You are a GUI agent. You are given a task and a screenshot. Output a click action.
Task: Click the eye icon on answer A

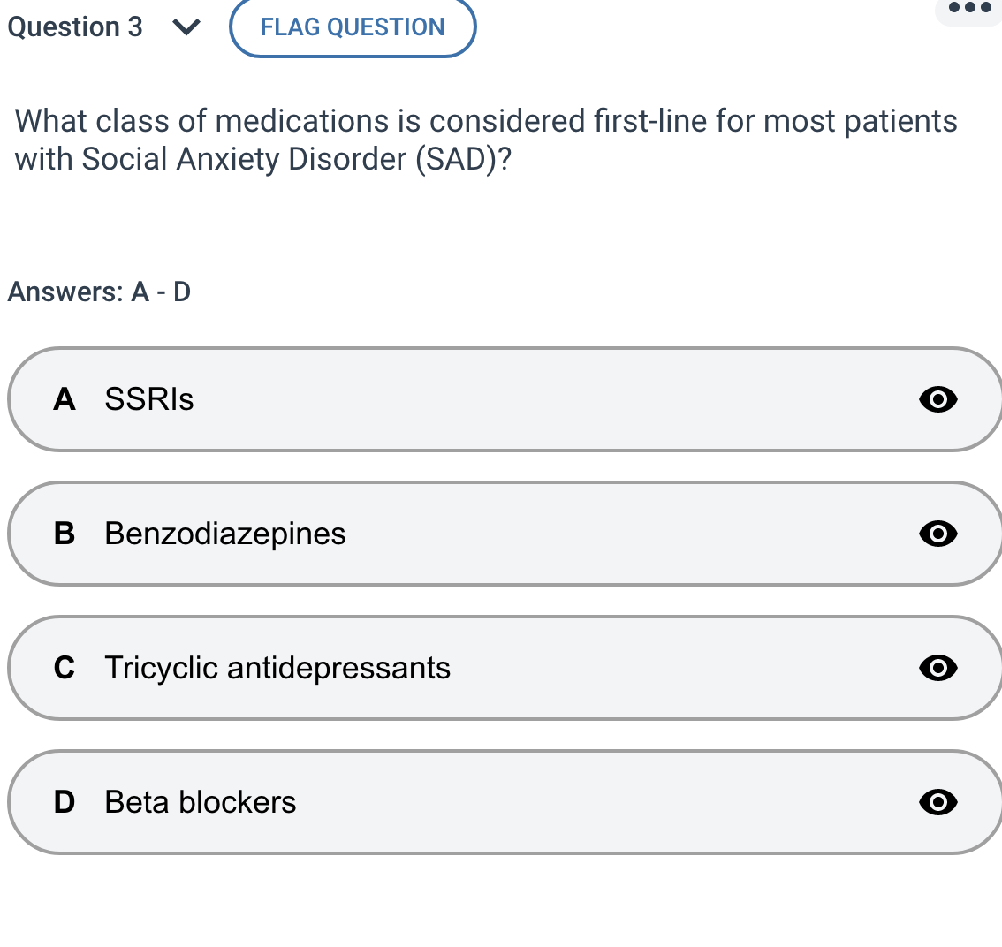[938, 399]
